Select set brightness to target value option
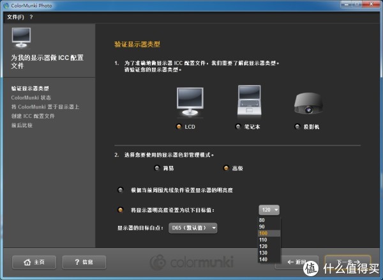The image size is (383, 280). coord(121,210)
